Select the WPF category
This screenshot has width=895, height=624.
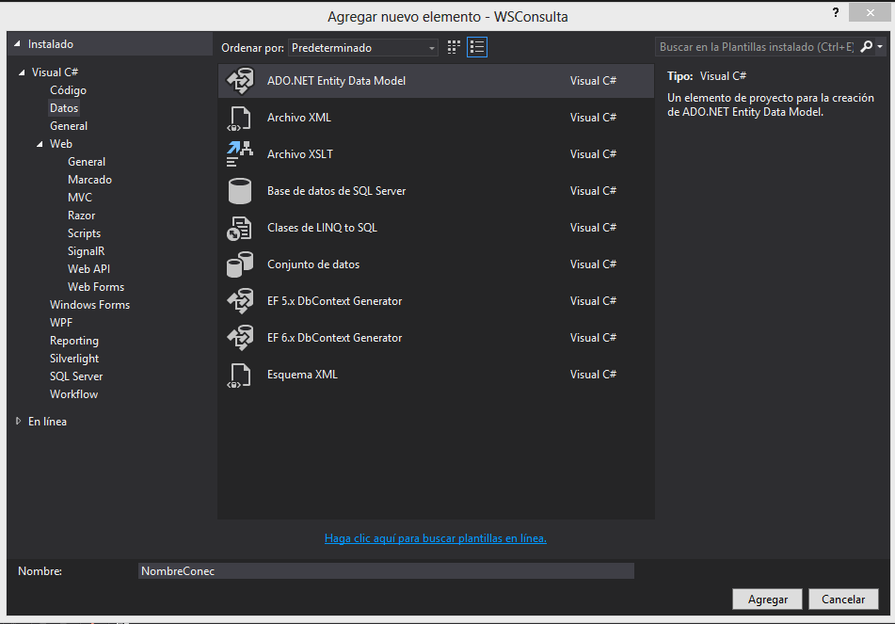[61, 323]
